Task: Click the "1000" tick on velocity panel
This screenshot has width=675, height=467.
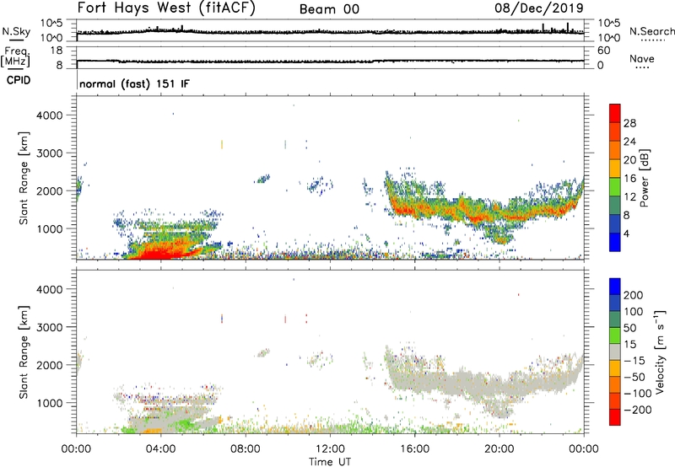Action: click(x=50, y=403)
